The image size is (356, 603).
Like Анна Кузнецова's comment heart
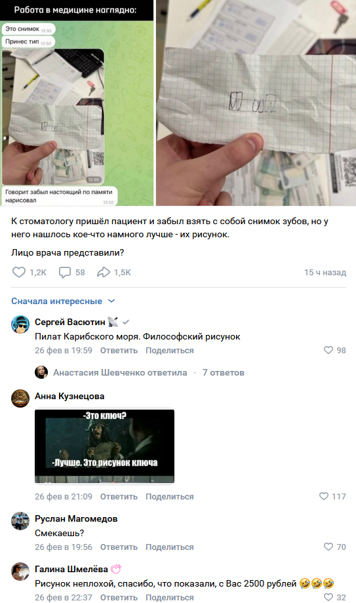[x=324, y=496]
